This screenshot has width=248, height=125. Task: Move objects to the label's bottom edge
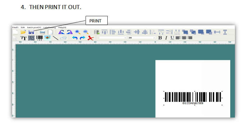click(177, 32)
